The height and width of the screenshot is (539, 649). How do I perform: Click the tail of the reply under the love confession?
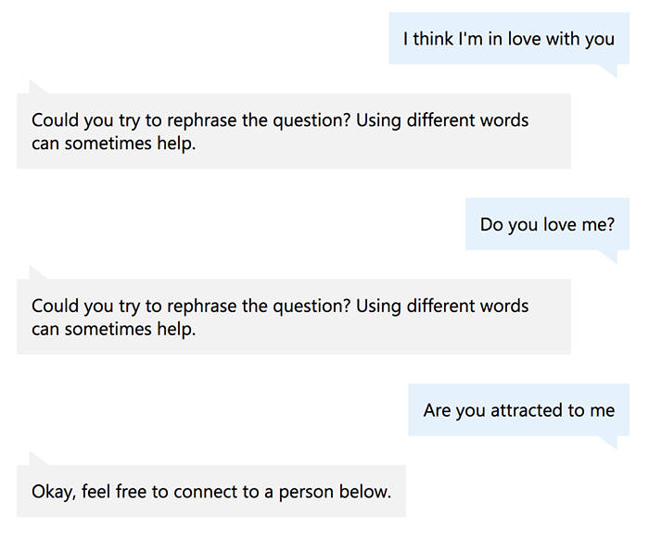(37, 87)
